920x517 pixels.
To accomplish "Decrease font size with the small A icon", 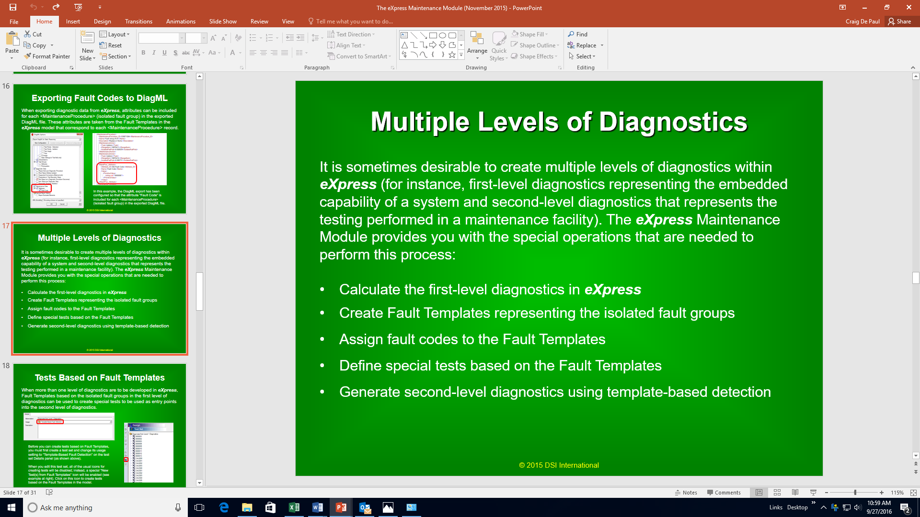I will point(224,38).
